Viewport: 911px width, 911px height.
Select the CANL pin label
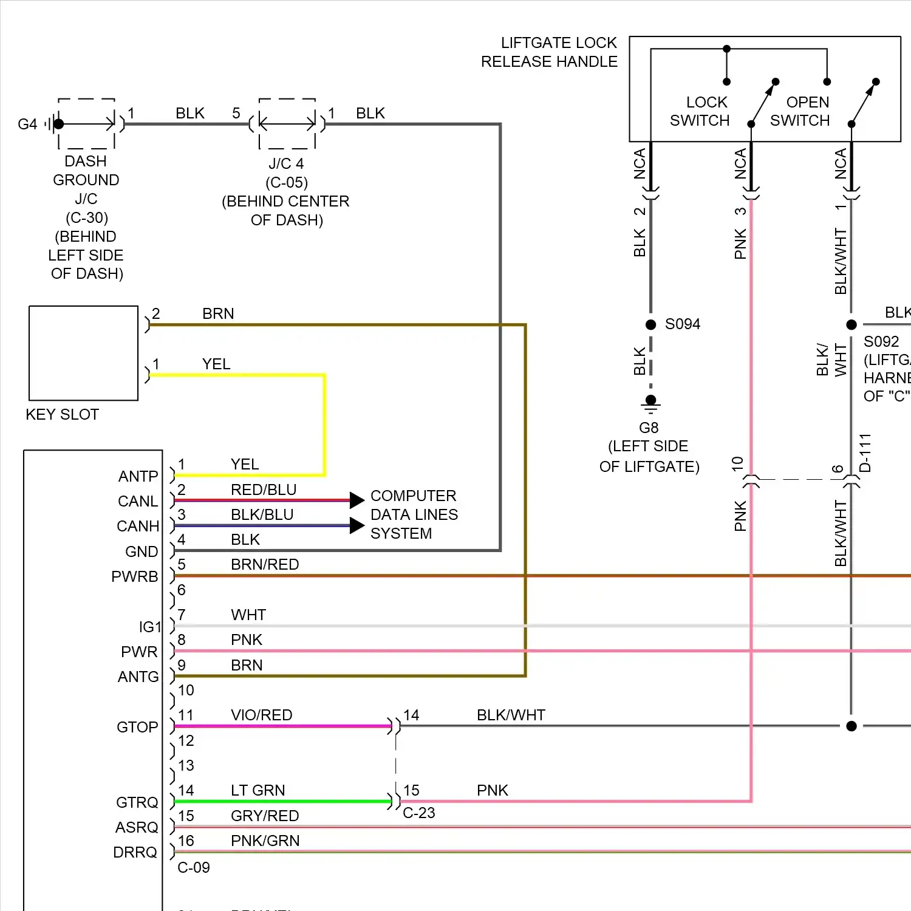(138, 501)
